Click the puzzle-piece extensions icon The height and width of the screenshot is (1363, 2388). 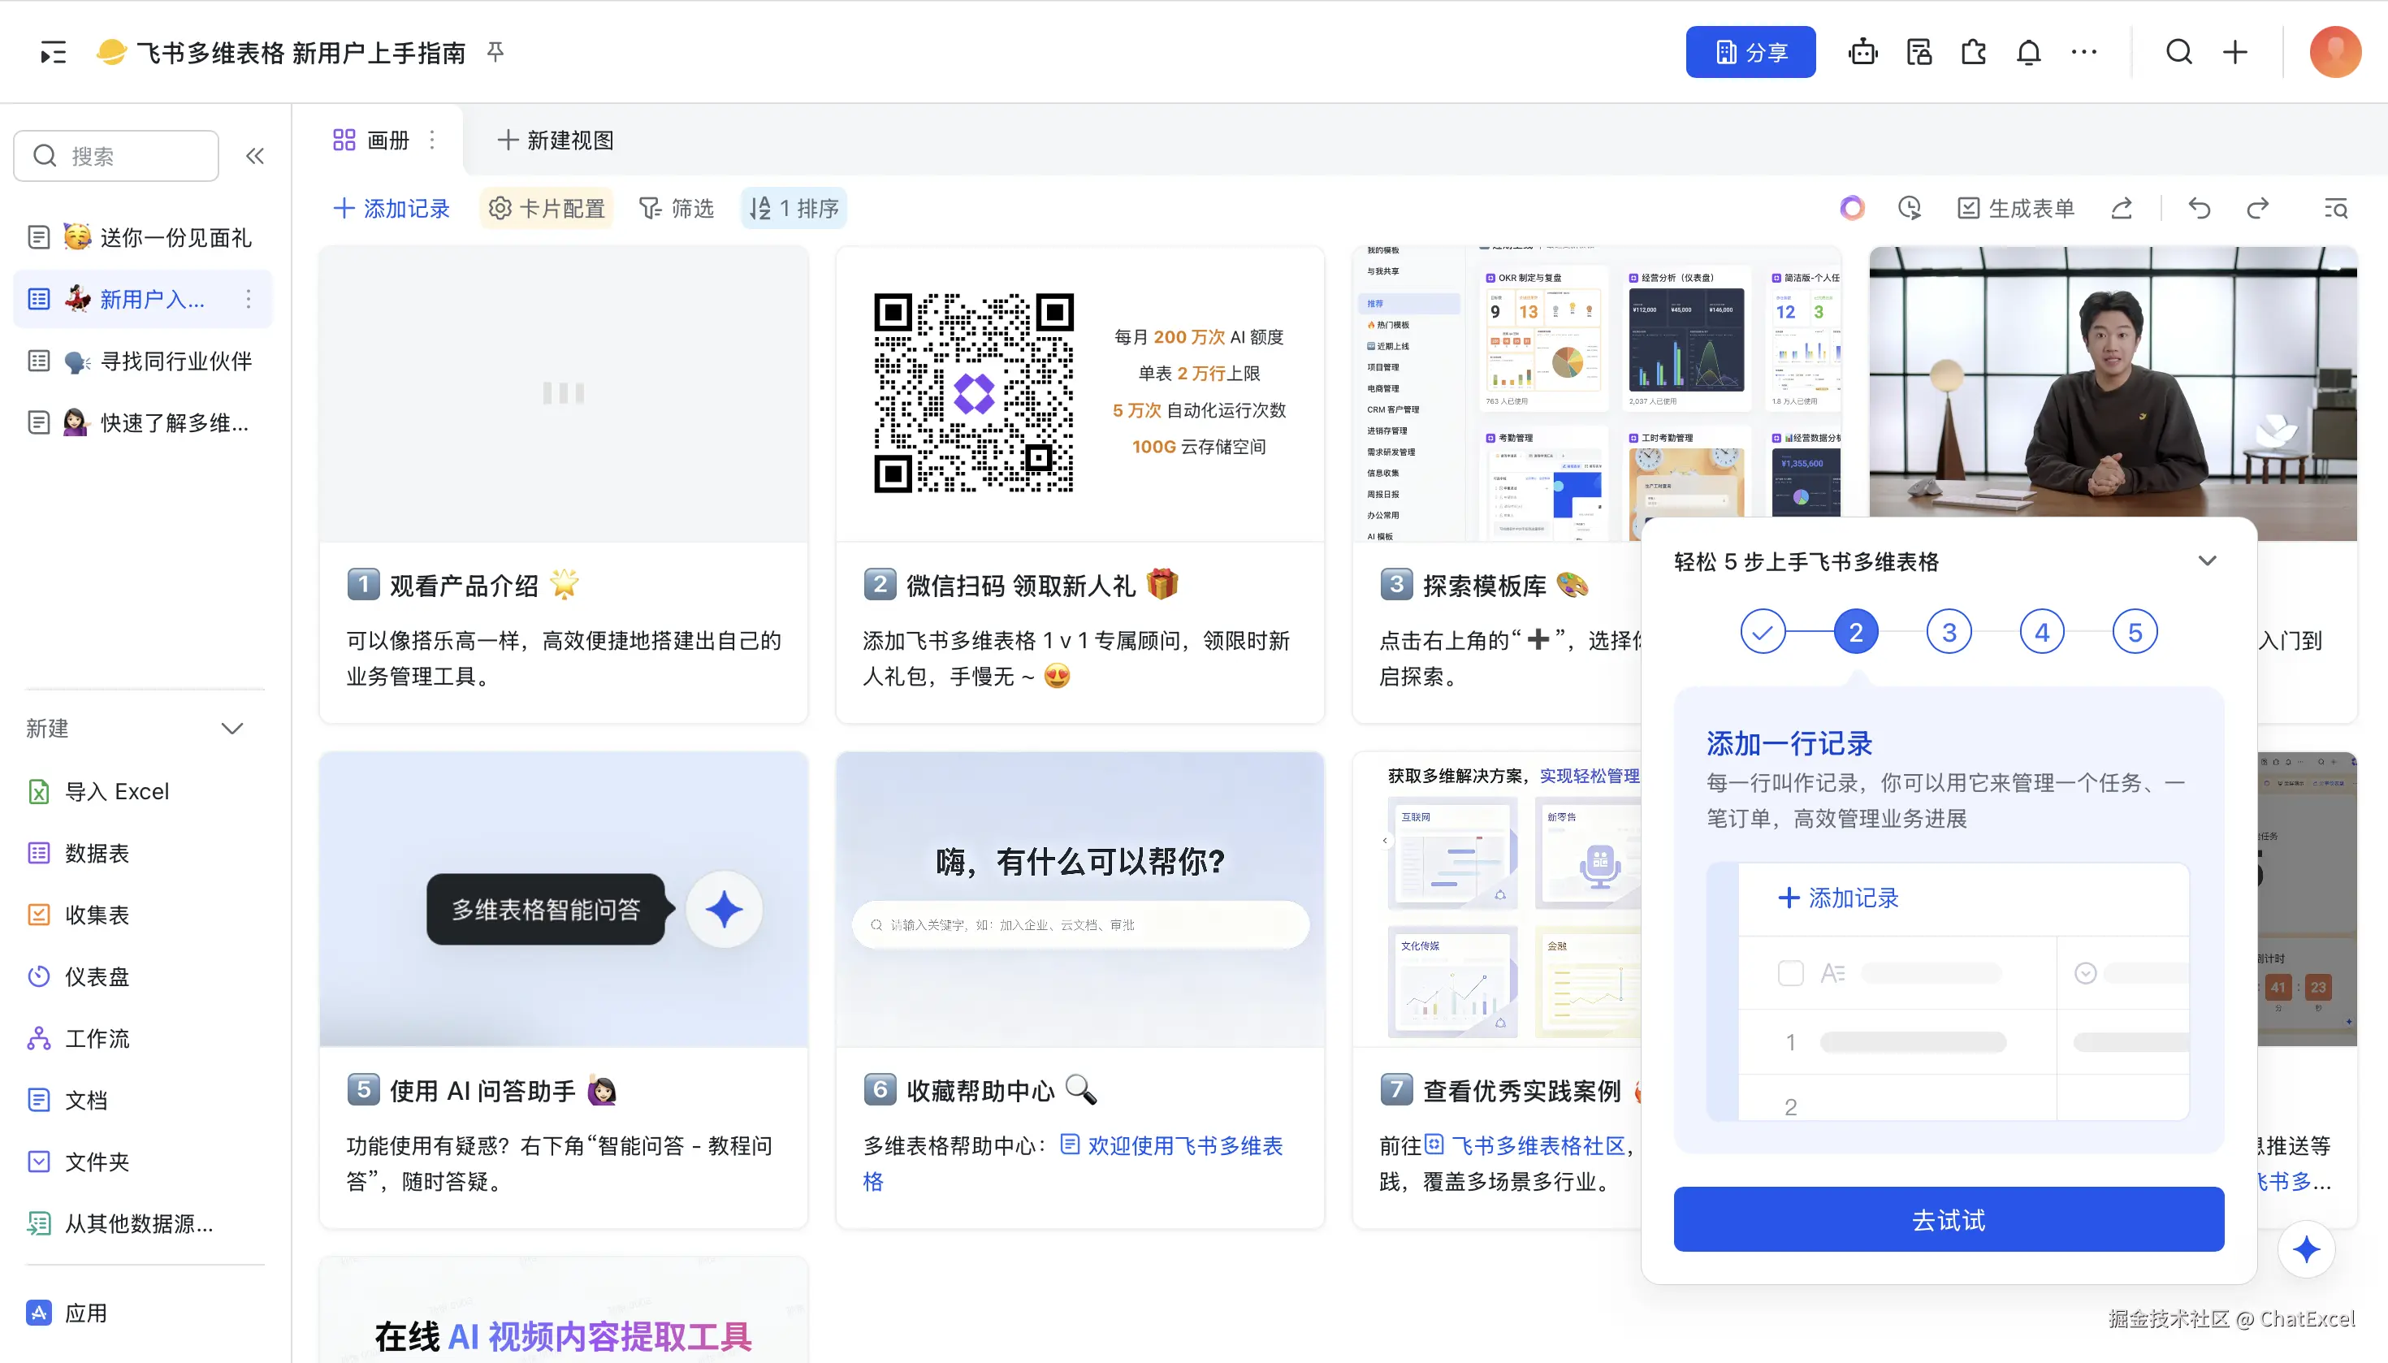click(x=1973, y=53)
